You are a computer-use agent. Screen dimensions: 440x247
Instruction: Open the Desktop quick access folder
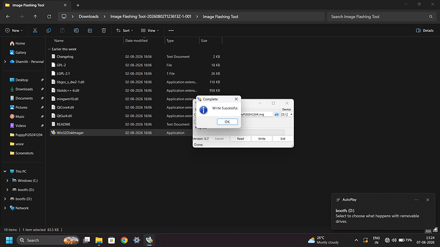pos(22,80)
